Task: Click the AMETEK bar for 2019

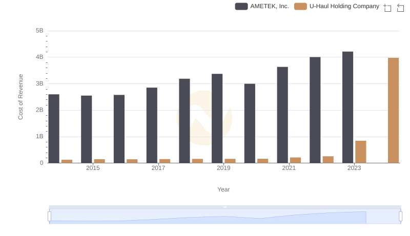Action: (x=217, y=118)
